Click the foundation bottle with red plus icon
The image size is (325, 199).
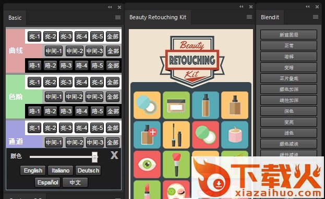tap(147, 135)
